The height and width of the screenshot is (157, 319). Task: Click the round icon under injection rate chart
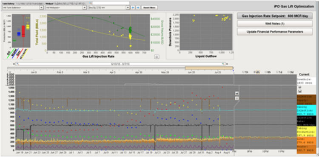tap(157, 57)
